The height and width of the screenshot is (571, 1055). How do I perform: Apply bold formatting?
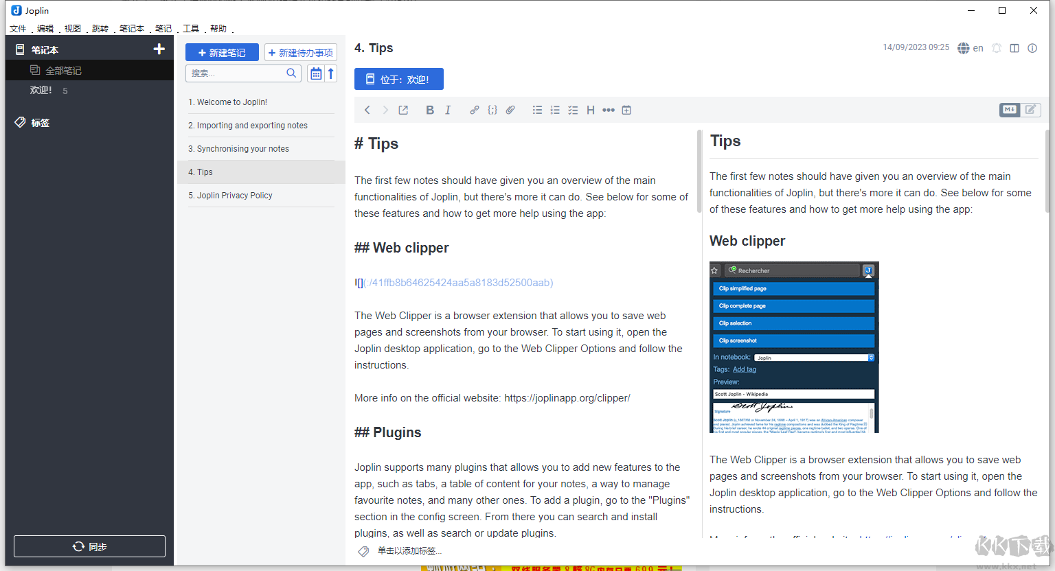(x=430, y=110)
